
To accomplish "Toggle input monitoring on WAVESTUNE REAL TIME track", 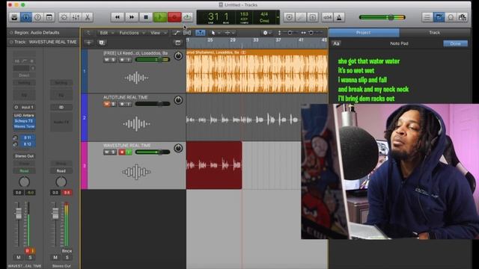I will click(129, 152).
